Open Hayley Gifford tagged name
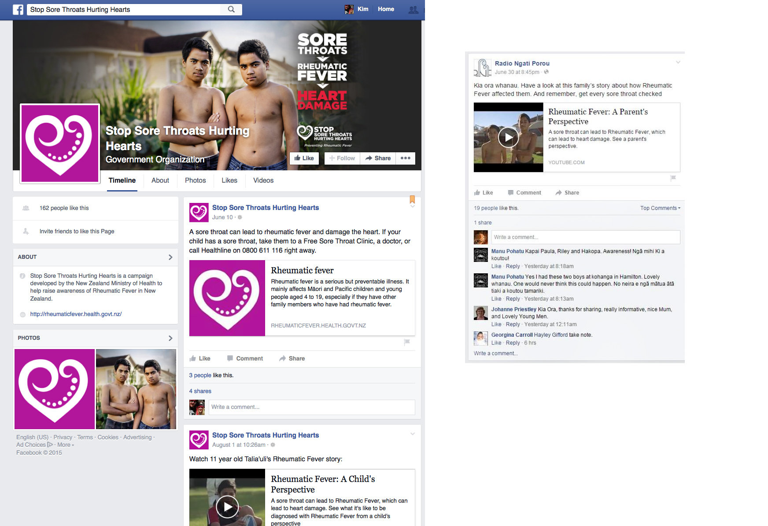Screen dimensions: 768x526 point(551,335)
